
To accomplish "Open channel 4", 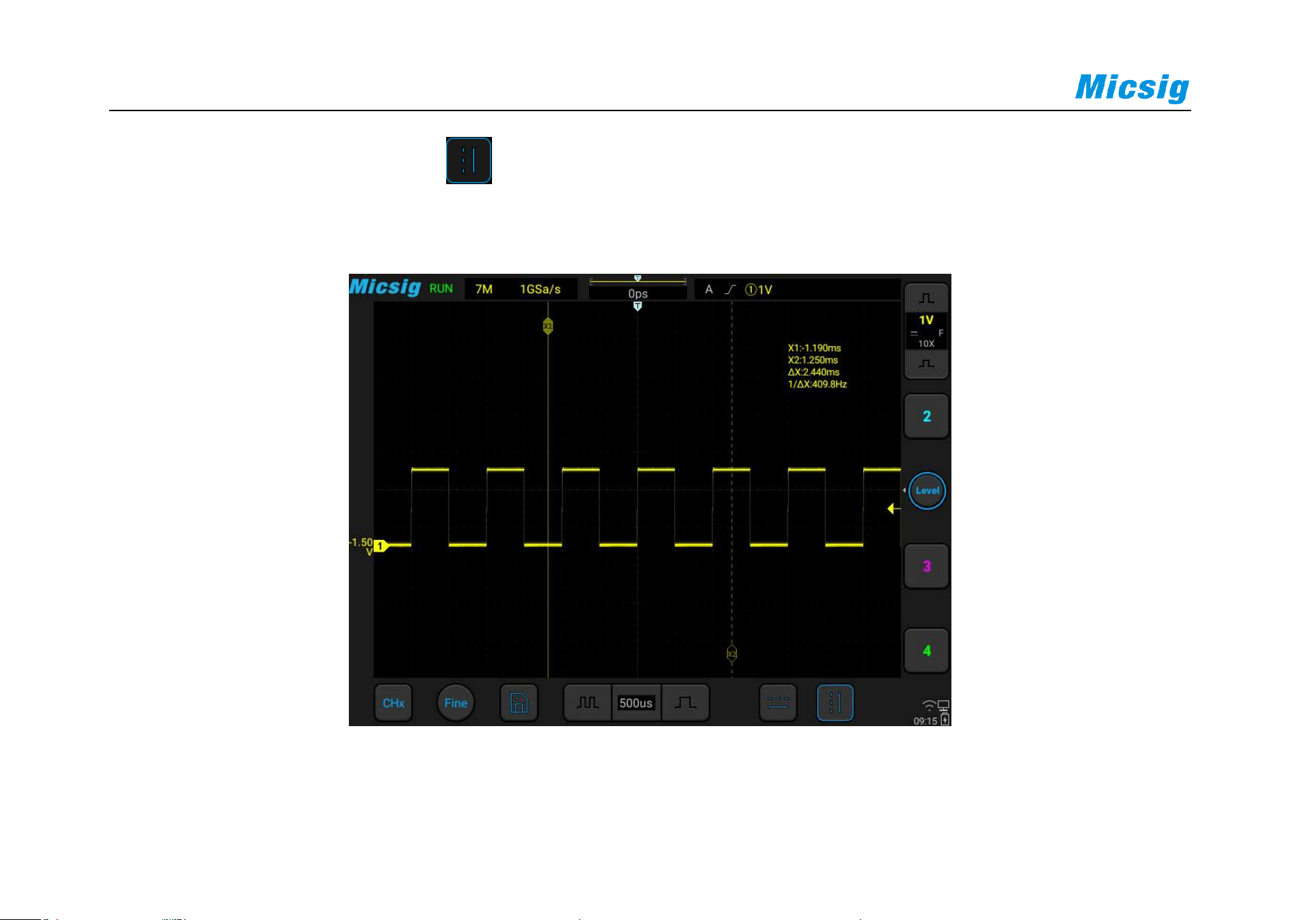I will pyautogui.click(x=926, y=651).
